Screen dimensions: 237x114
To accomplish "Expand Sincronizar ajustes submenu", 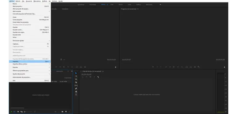I will 30,40.
